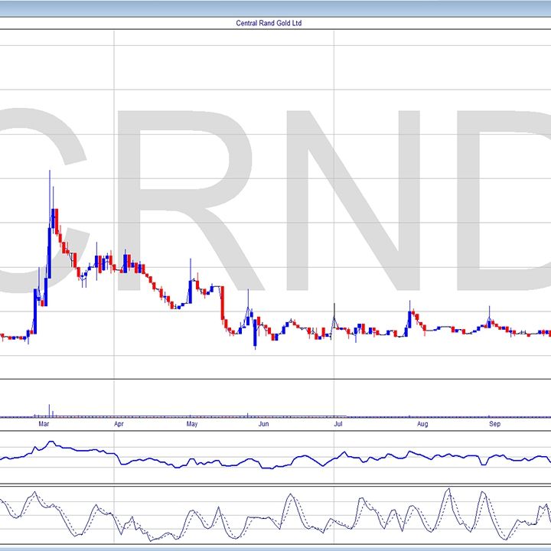Click the blue window title bar at top
The image size is (551, 551).
pos(275,8)
